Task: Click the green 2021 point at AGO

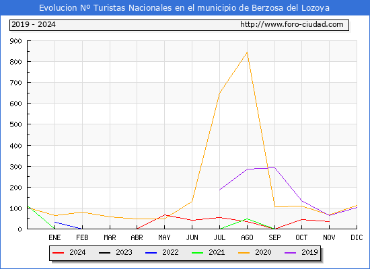Action: click(x=247, y=219)
